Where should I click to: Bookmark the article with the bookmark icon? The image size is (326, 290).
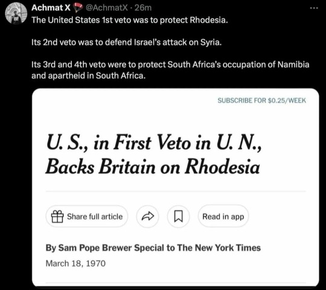[x=178, y=216]
